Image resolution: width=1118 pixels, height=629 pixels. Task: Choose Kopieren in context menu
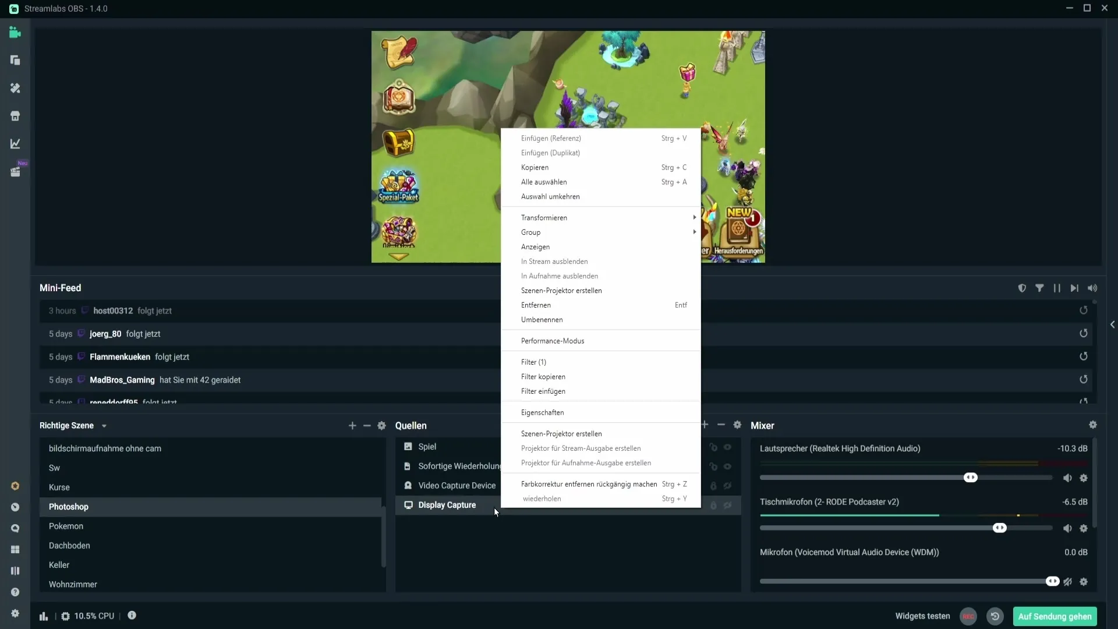coord(601,168)
